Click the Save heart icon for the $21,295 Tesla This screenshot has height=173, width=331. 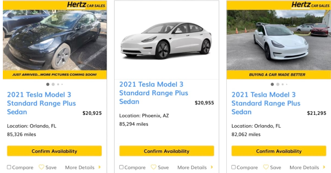[x=266, y=167]
